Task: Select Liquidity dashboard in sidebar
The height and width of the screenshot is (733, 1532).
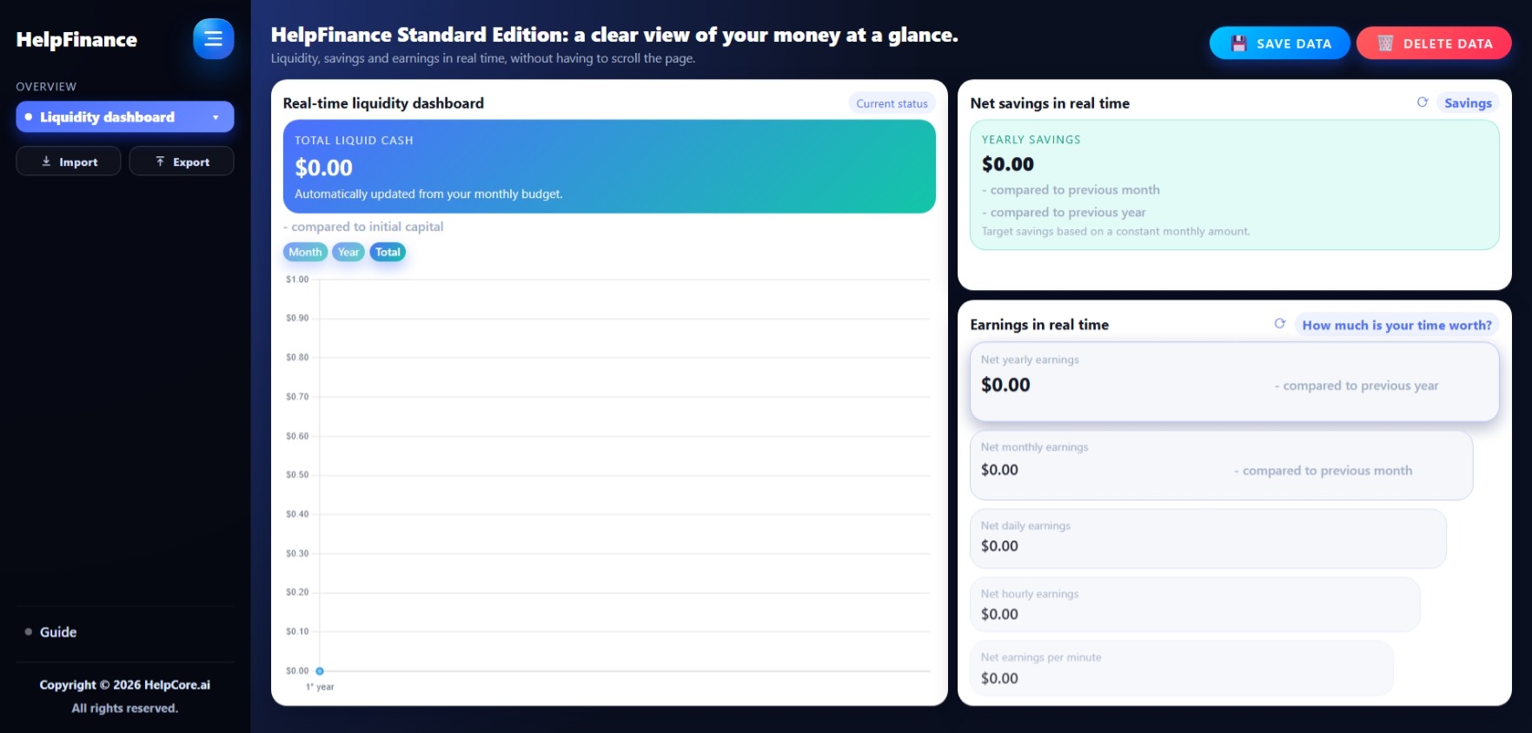Action: [x=125, y=117]
